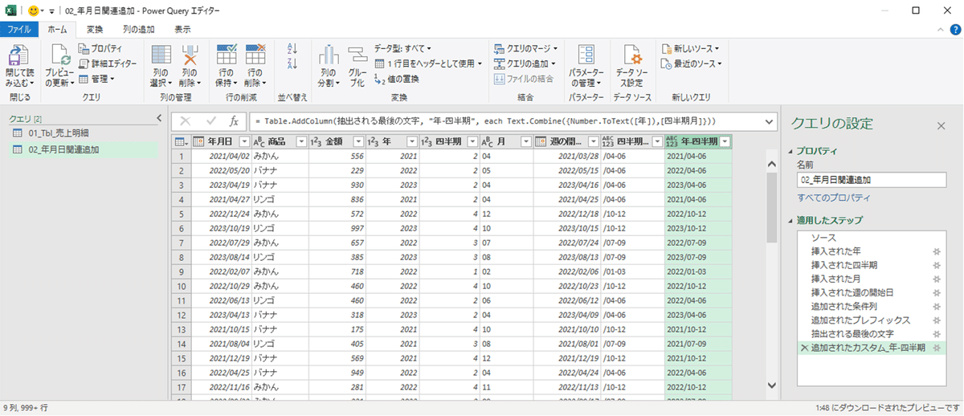Open the 詳細エディター (Advanced Editor)
The width and height of the screenshot is (964, 416).
(108, 63)
